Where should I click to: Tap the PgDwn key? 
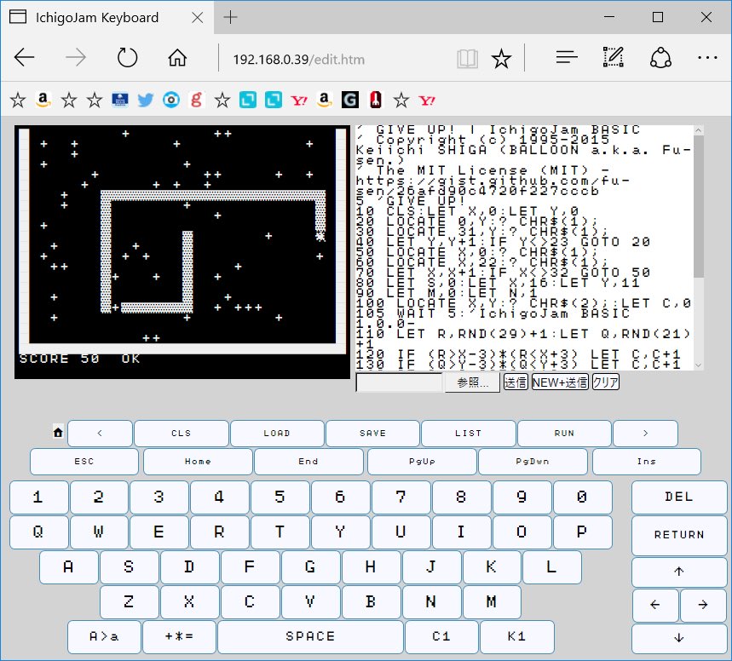coord(533,461)
